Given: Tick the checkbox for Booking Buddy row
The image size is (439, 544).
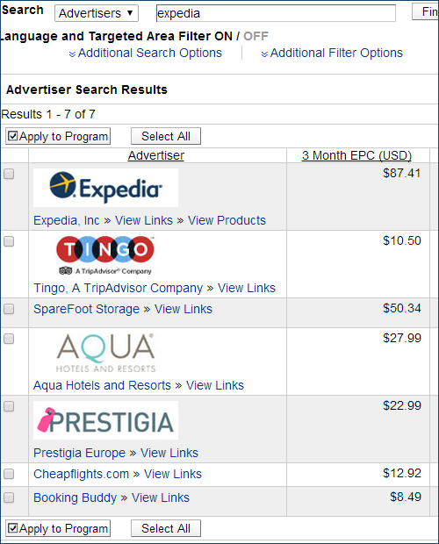Looking at the screenshot, I should [9, 497].
